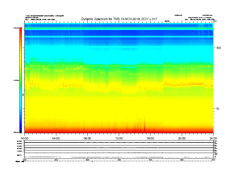Image resolution: width=230 pixels, height=178 pixels.
Task: Select the 08:00 time axis label
Action: coord(87,138)
